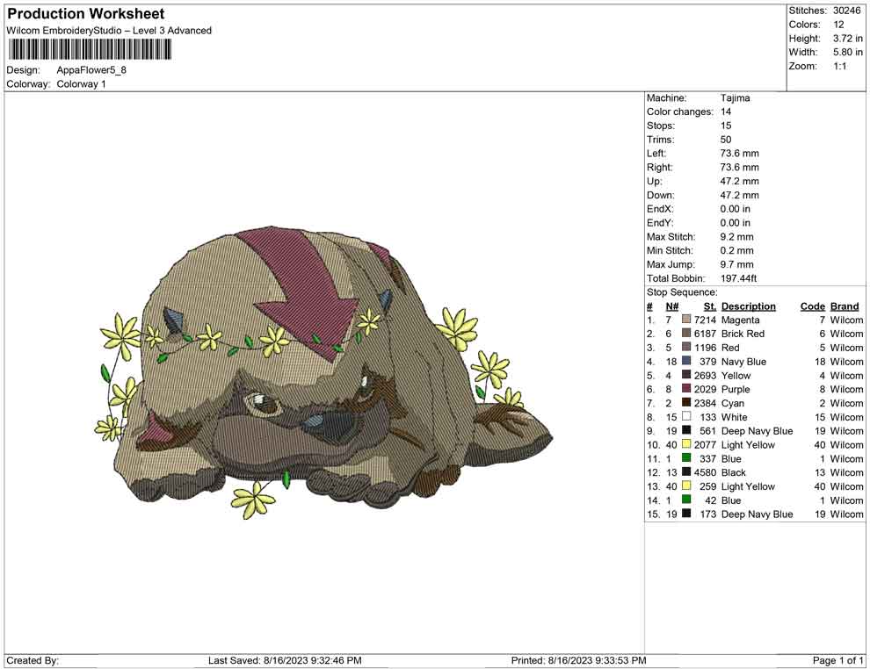Click the barcode under the Wilcom EmbroideryStudio line

pyautogui.click(x=90, y=50)
